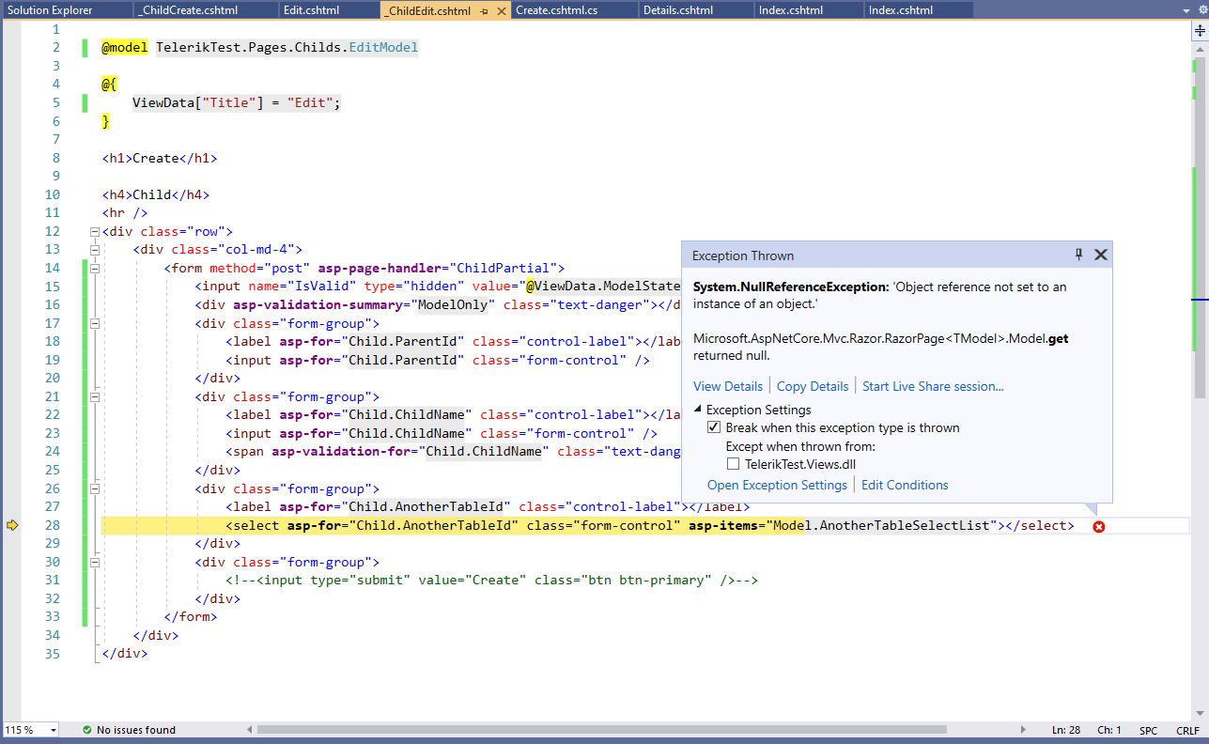Click the yellow current-statement arrow in margin

[x=12, y=525]
